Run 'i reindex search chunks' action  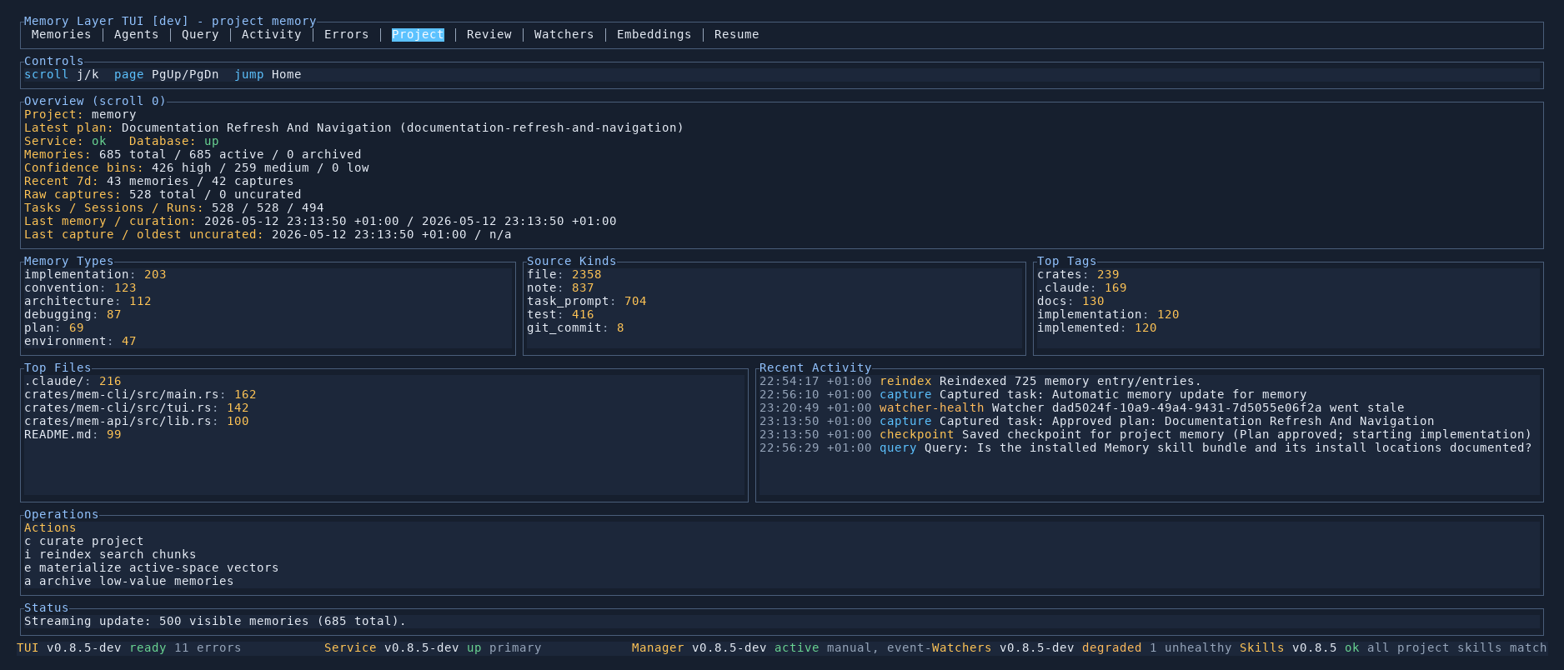pyautogui.click(x=110, y=554)
